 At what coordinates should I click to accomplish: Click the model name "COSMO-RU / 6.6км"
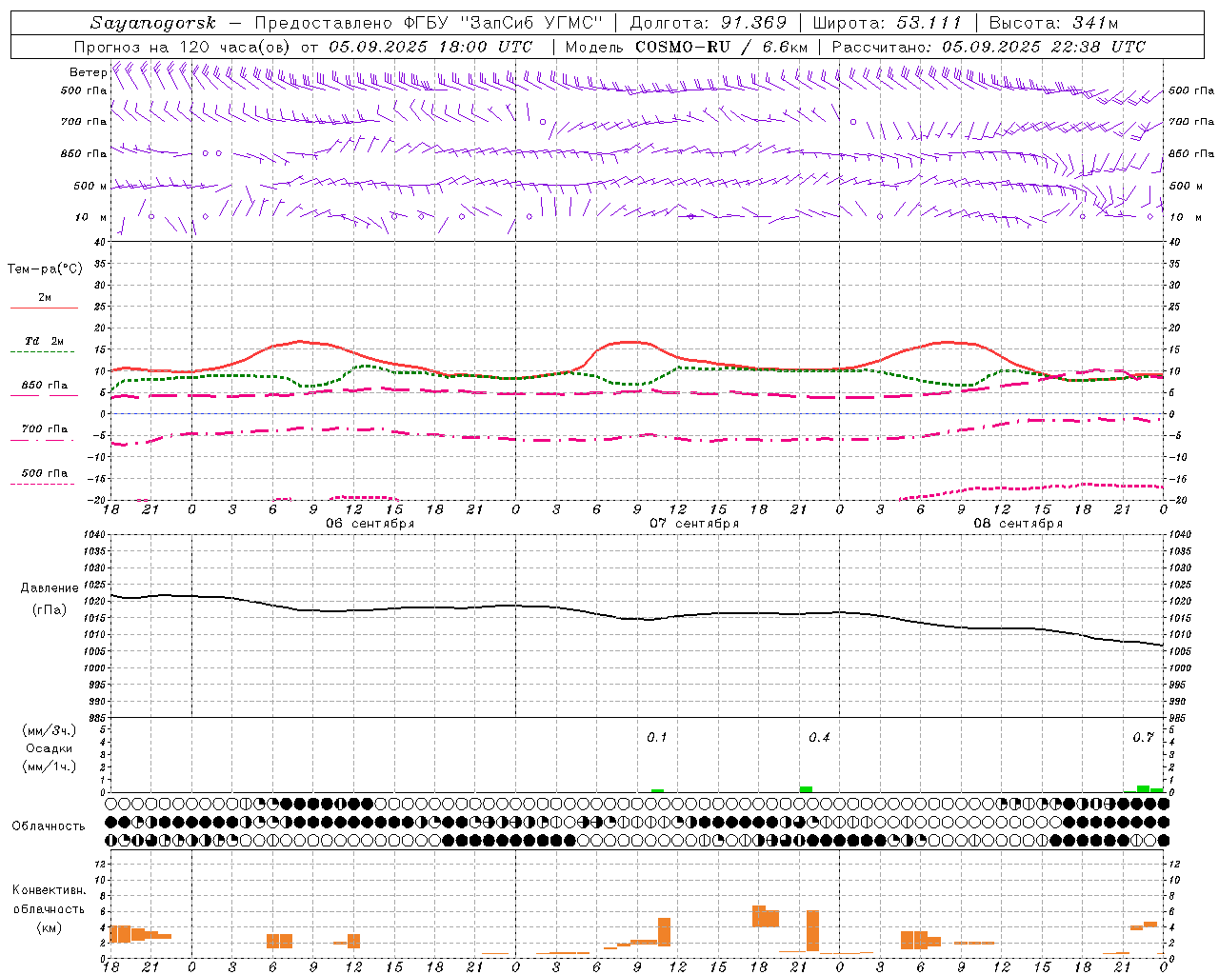pyautogui.click(x=722, y=47)
